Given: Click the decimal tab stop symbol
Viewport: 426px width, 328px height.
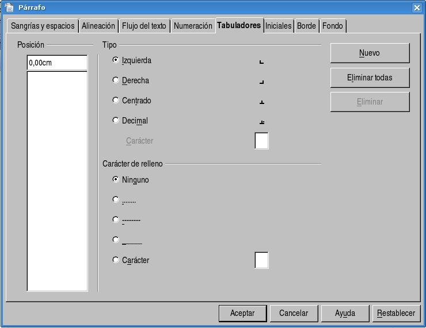Looking at the screenshot, I should coord(261,122).
